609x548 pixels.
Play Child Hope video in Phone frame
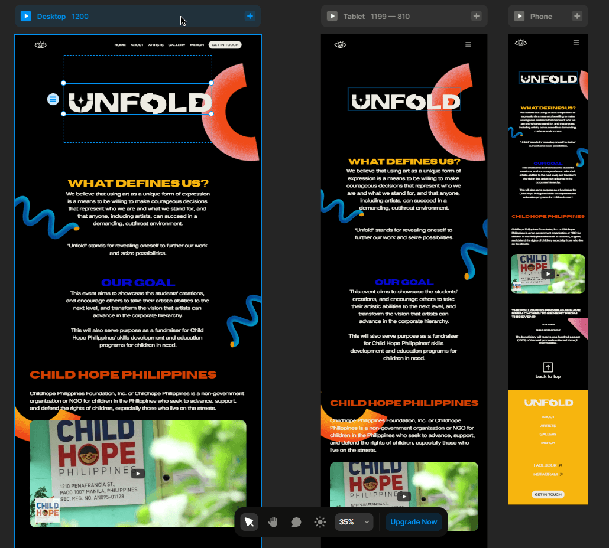coord(548,274)
